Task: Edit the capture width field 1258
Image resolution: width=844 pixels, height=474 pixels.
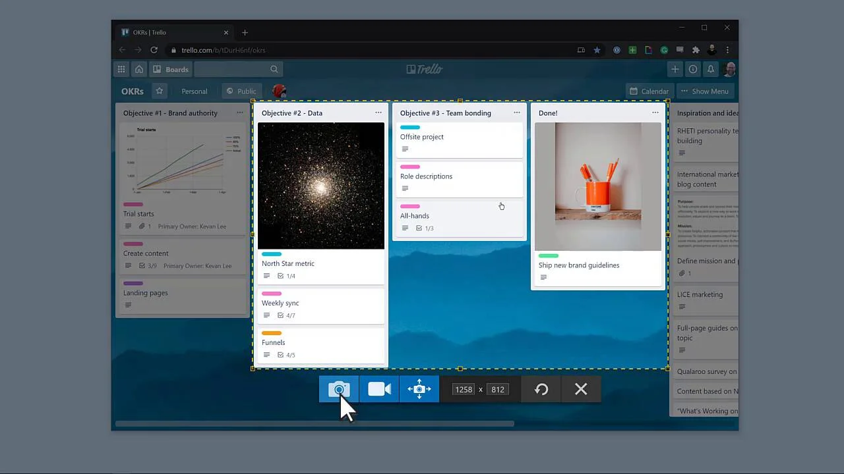Action: 464,390
